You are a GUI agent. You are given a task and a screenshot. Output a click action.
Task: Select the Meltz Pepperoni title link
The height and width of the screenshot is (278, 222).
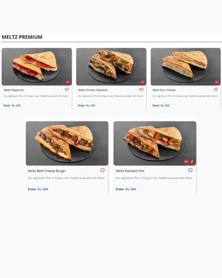tap(14, 90)
